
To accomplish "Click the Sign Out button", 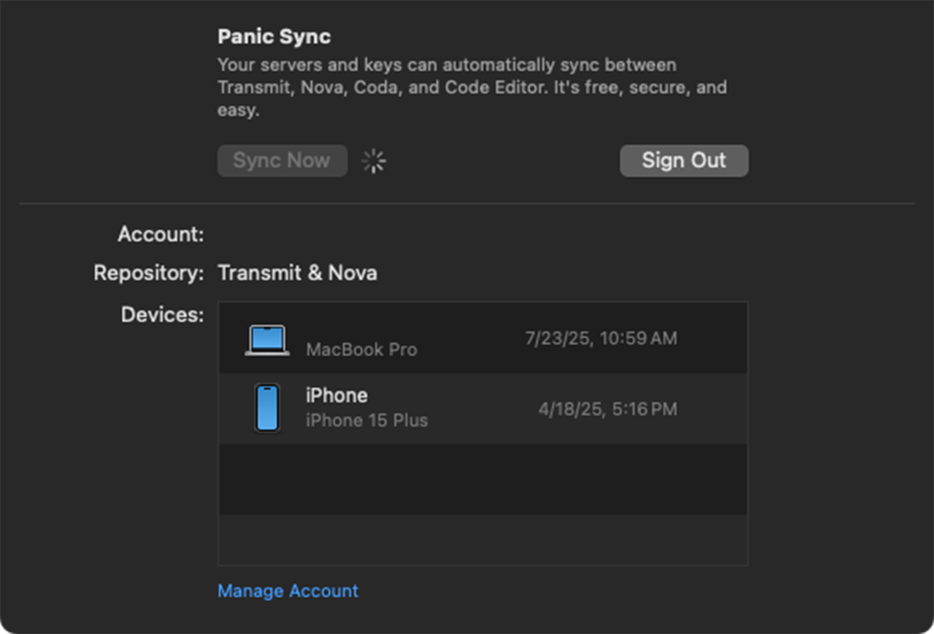I will [684, 161].
